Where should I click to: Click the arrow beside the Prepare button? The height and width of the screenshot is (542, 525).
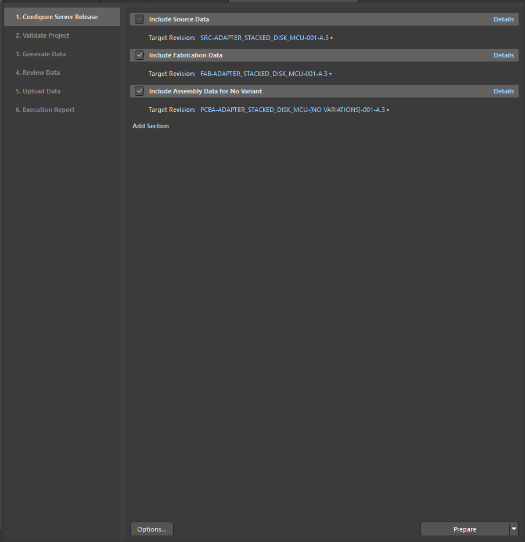pyautogui.click(x=513, y=529)
